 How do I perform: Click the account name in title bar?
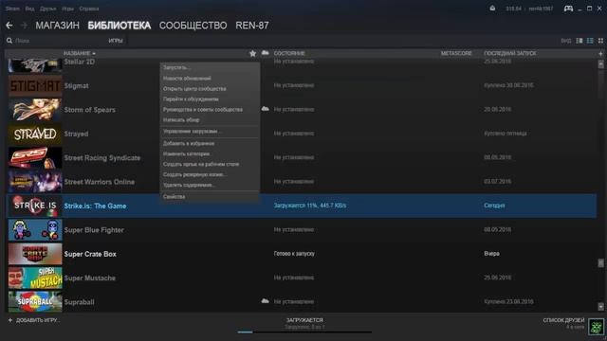(541, 9)
